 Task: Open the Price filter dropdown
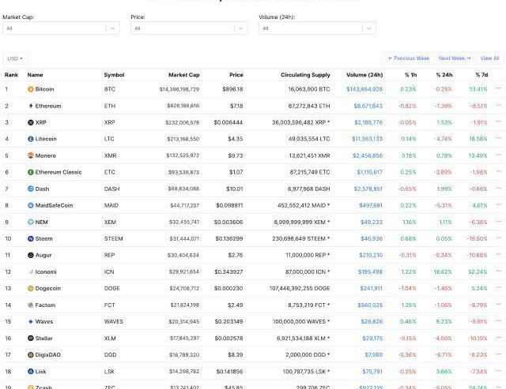click(x=189, y=28)
